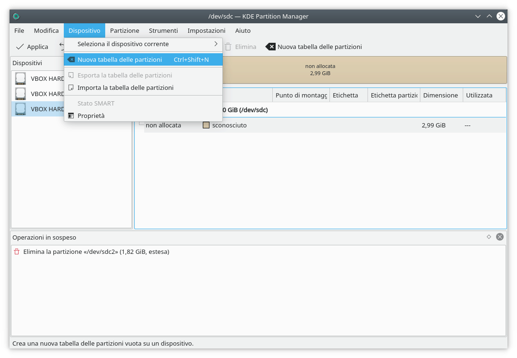Open the Partizione menu
Viewport: 517px width, 358px height.
pyautogui.click(x=124, y=30)
